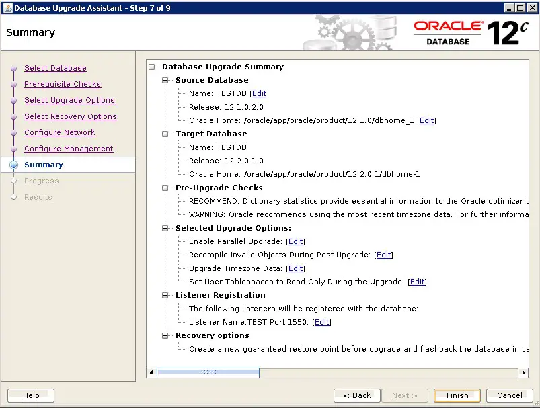540x408 pixels.
Task: Go back with the Back button
Action: point(357,395)
